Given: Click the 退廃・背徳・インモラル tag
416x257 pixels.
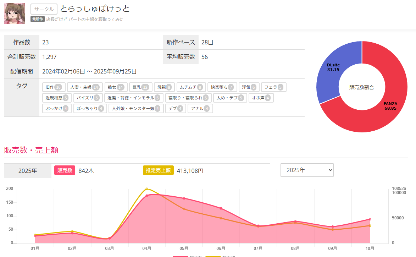Looking at the screenshot, I should (134, 98).
